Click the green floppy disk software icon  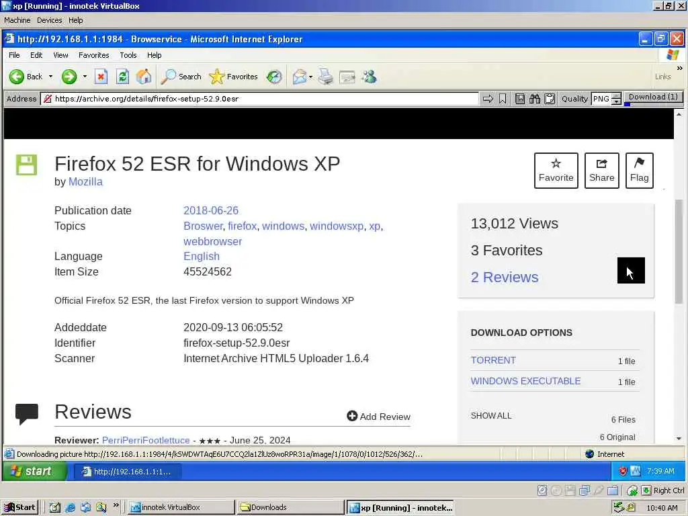tap(27, 165)
